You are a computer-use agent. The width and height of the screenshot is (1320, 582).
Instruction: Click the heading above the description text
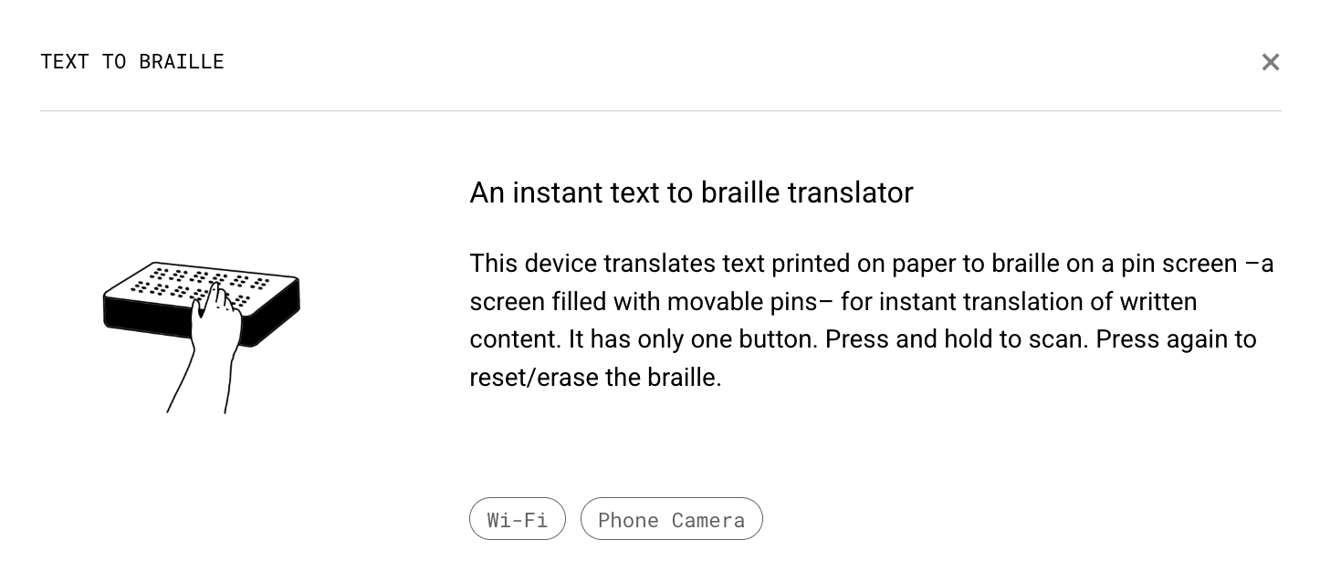click(x=691, y=192)
